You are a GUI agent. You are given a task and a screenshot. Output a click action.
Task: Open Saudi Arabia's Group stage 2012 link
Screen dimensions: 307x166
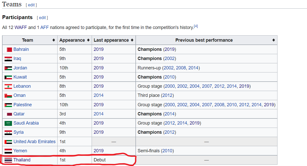click(170, 123)
